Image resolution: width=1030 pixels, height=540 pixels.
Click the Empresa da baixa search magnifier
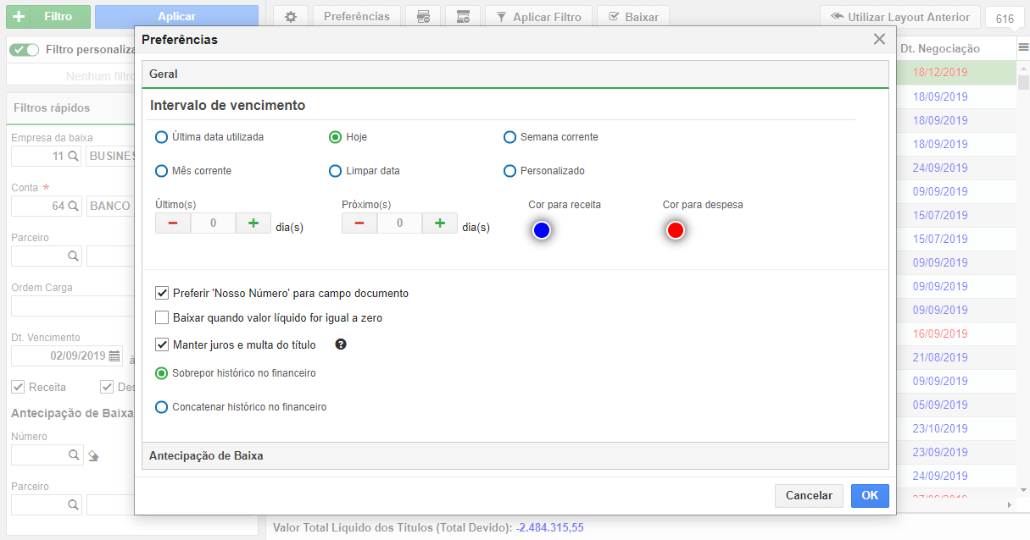(74, 156)
